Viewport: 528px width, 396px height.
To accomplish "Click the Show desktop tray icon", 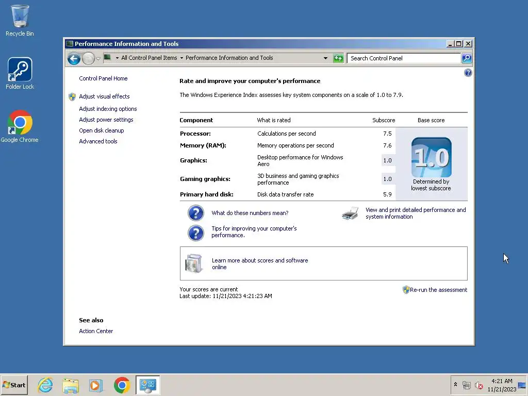I will pos(522,385).
